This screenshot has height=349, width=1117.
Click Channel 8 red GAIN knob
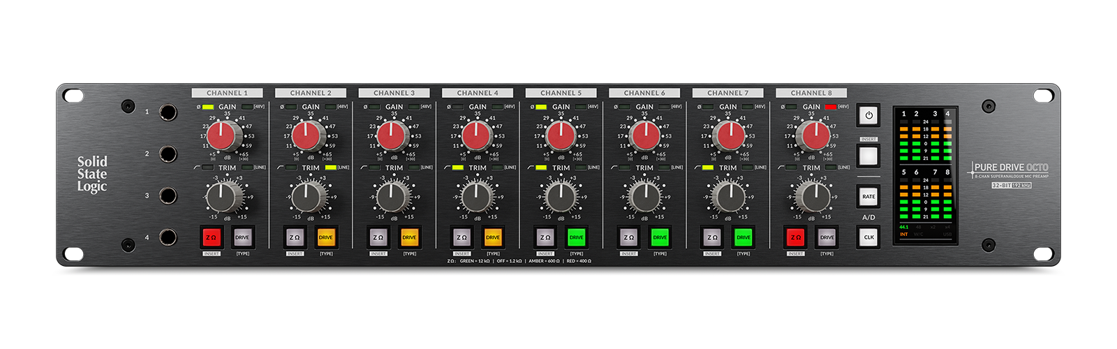tap(813, 136)
